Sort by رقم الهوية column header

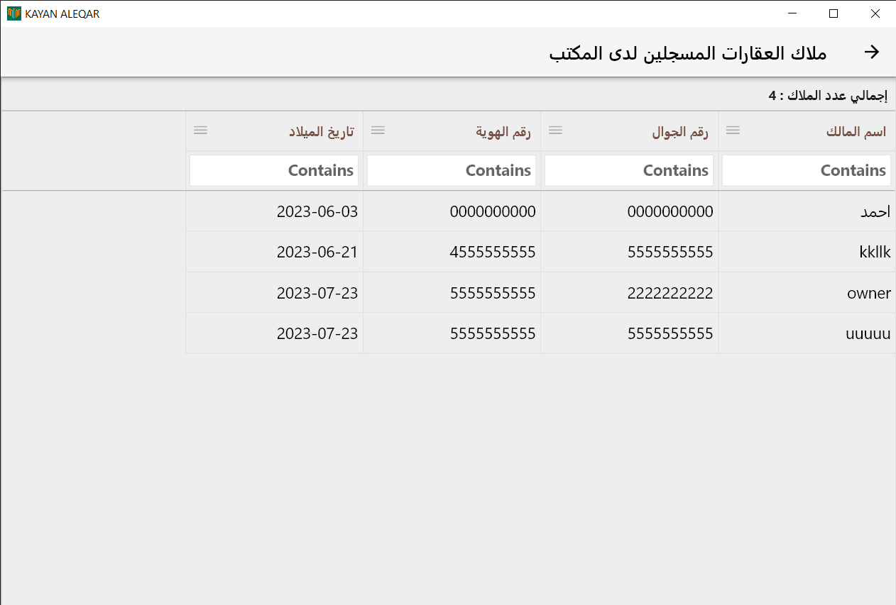[x=503, y=132]
